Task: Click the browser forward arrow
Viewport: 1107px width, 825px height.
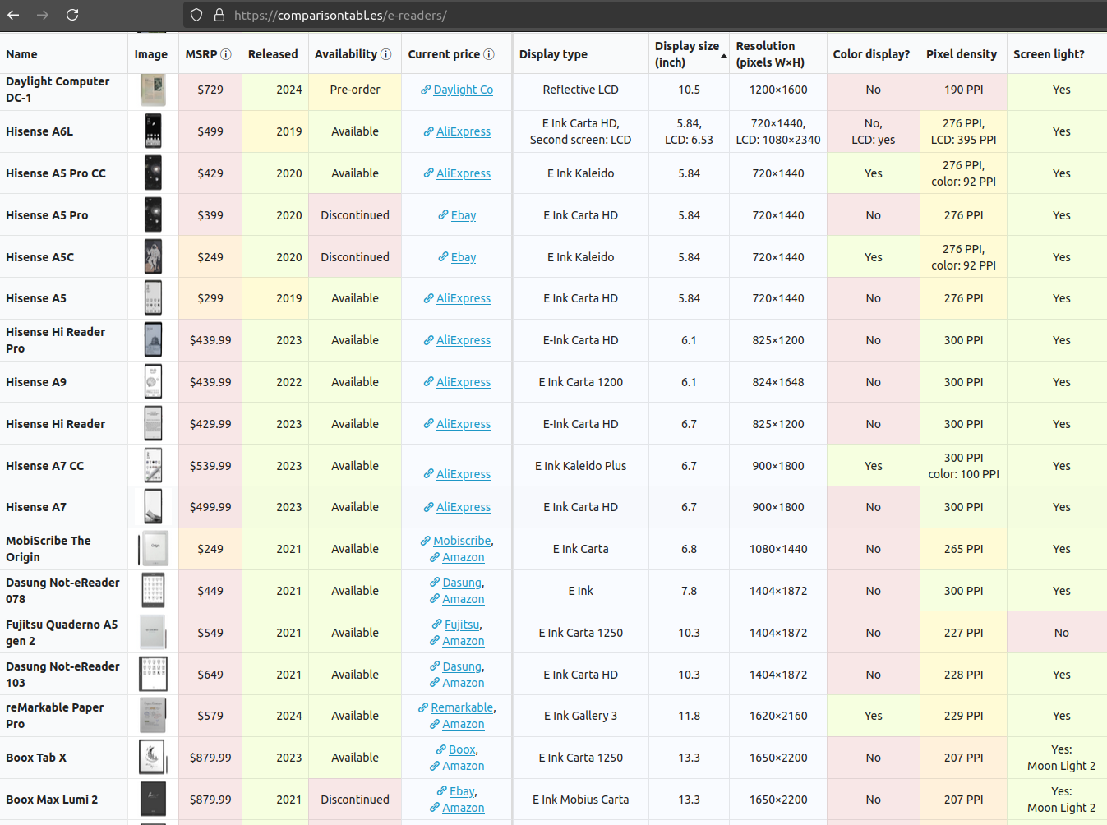Action: (x=43, y=15)
